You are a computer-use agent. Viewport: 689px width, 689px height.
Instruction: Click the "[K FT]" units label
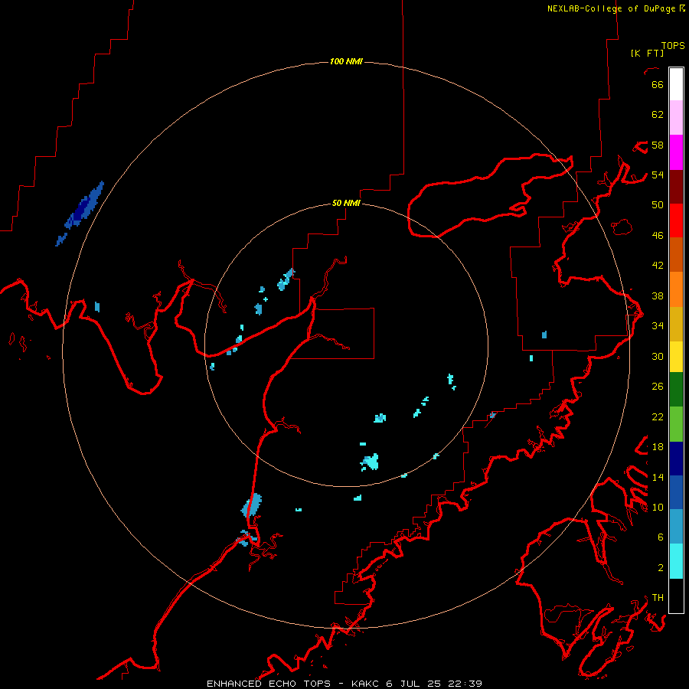point(647,53)
